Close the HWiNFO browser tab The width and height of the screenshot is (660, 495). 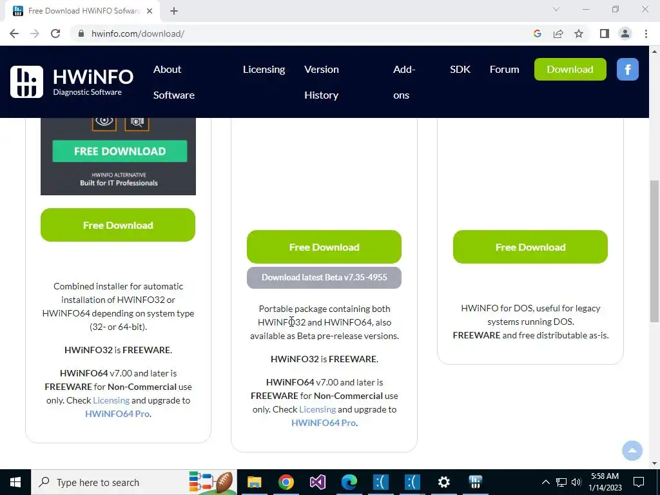coord(150,11)
